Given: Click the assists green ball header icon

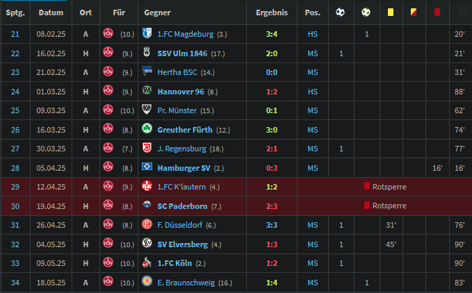Looking at the screenshot, I should [366, 12].
